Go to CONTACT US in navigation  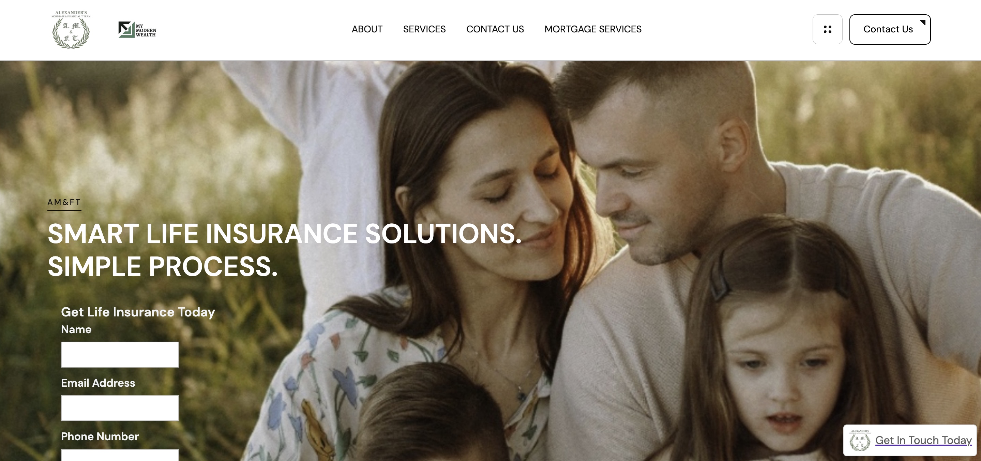pyautogui.click(x=495, y=29)
